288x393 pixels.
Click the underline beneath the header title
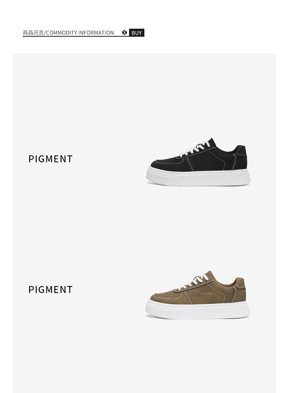[76, 36]
